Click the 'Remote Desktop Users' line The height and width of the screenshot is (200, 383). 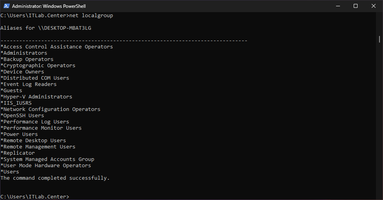(x=34, y=141)
